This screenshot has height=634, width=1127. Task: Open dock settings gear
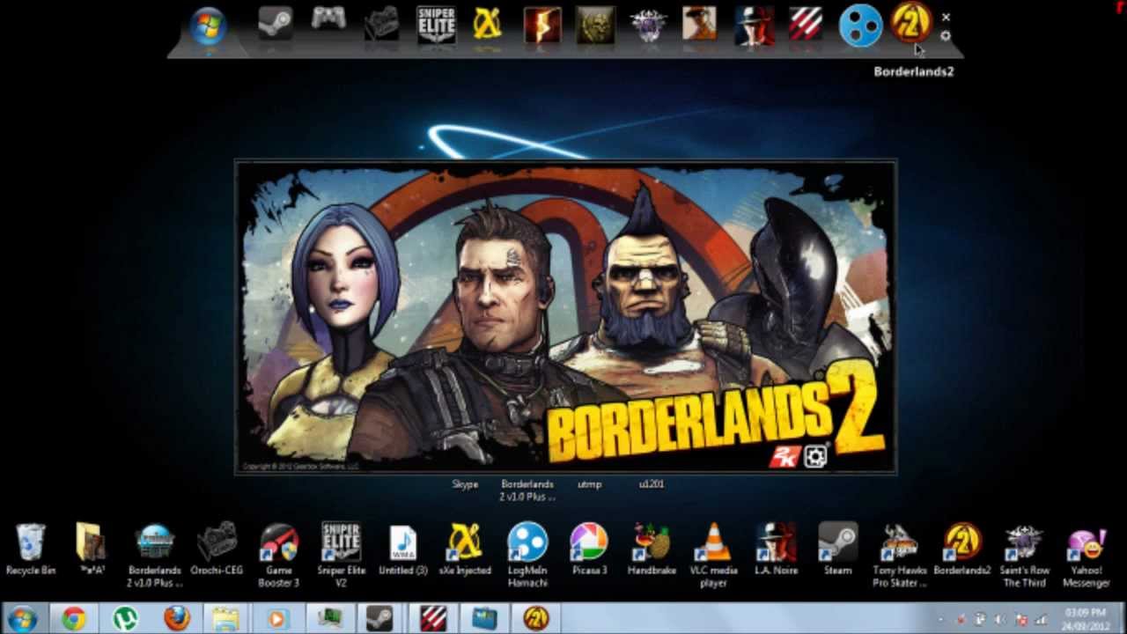[946, 36]
